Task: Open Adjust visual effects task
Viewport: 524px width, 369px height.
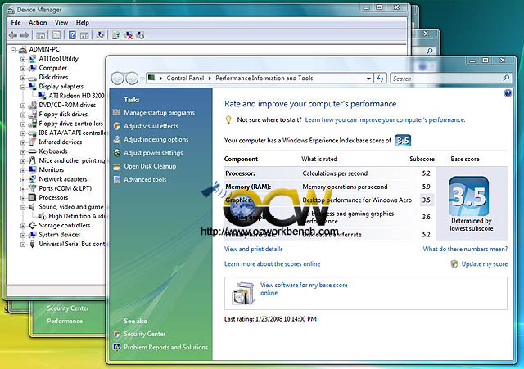Action: (x=151, y=126)
